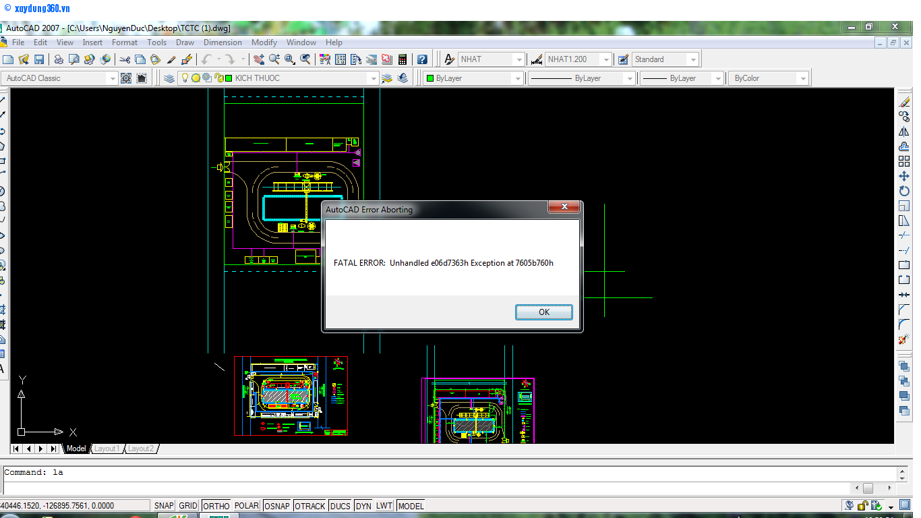Select the Array tool icon

click(904, 161)
